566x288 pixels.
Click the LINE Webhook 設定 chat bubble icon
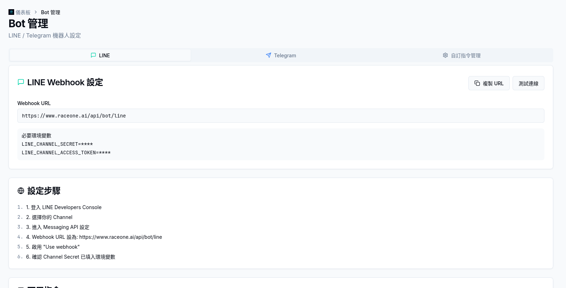[21, 82]
